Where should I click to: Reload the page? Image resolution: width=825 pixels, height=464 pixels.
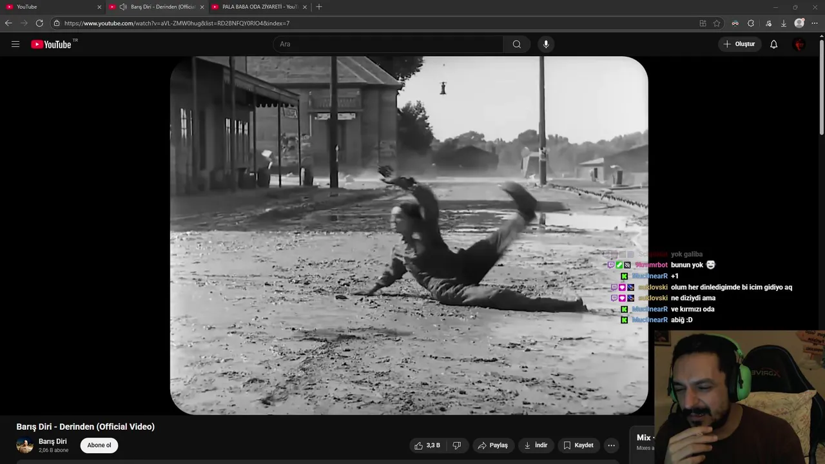click(39, 23)
